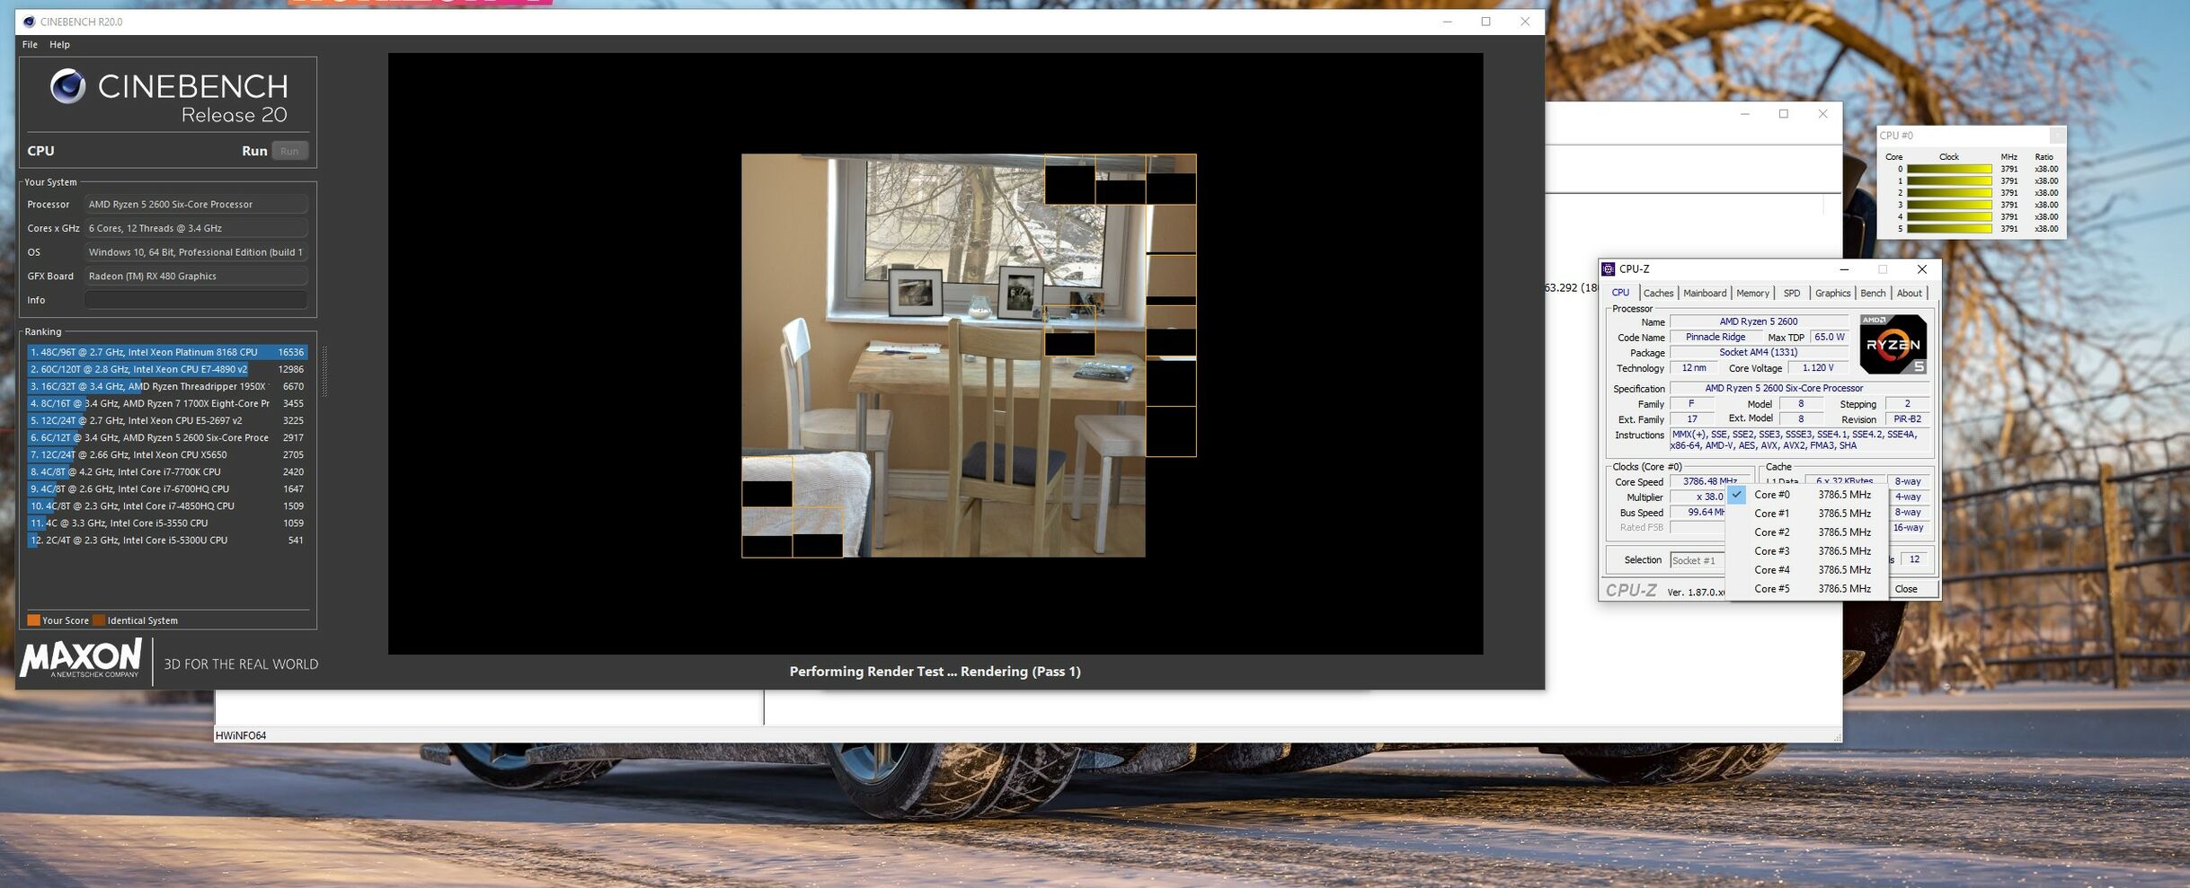Image resolution: width=2190 pixels, height=888 pixels.
Task: Choose Core #5 from the clock menu
Action: tap(1805, 589)
